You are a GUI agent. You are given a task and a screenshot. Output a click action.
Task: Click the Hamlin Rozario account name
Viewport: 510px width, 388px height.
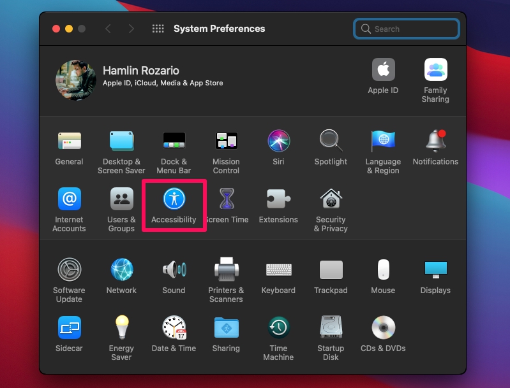[141, 71]
